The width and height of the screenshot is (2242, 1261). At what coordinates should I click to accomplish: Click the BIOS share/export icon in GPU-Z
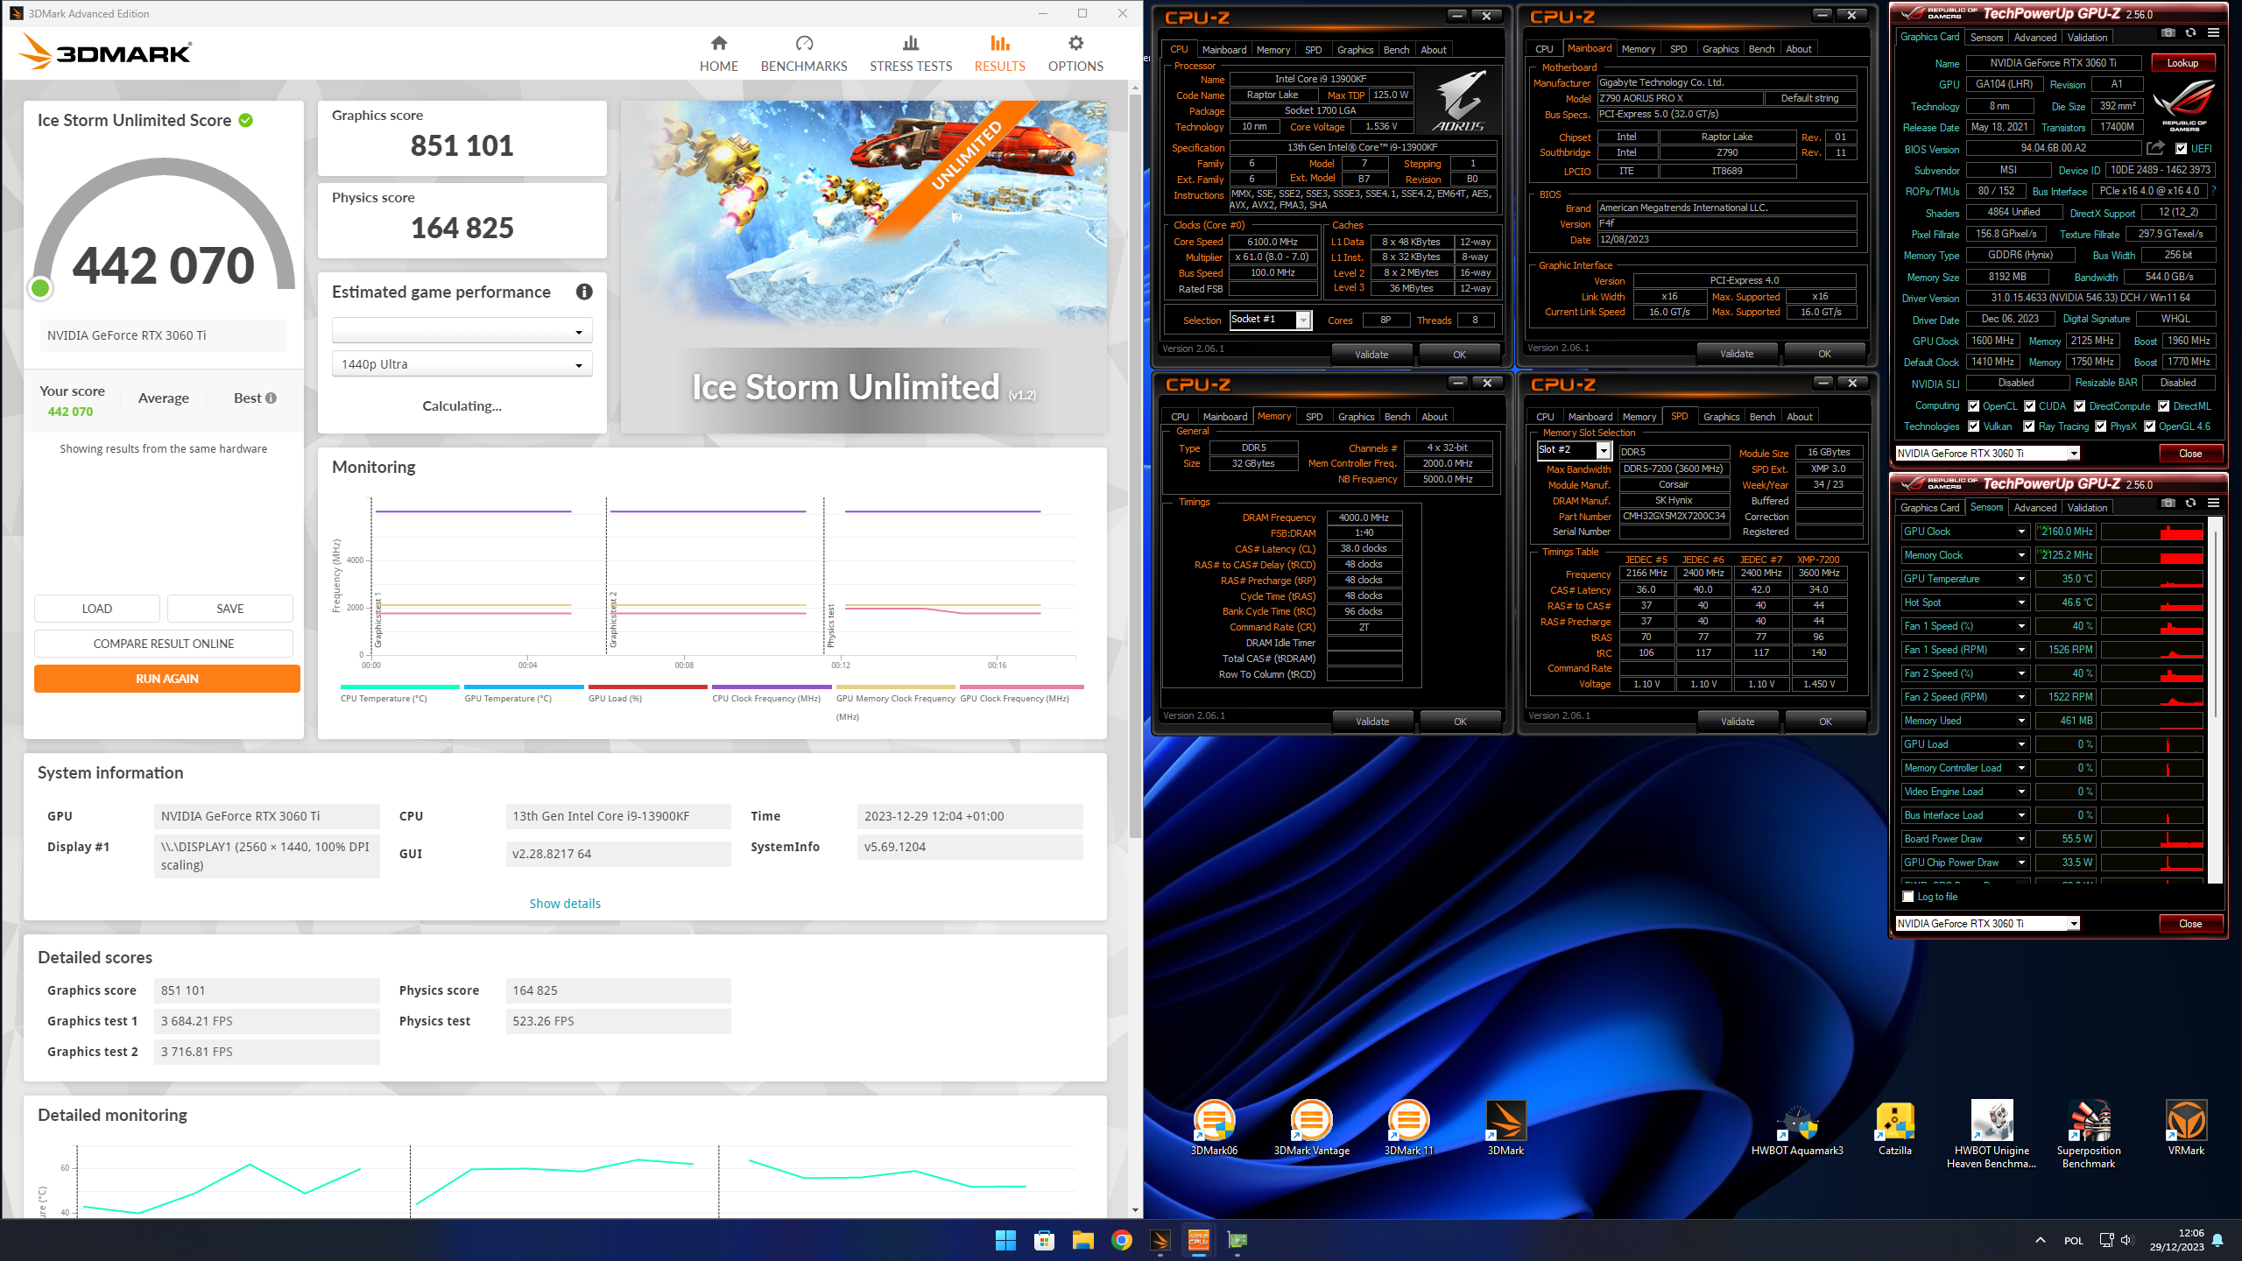coord(2156,148)
